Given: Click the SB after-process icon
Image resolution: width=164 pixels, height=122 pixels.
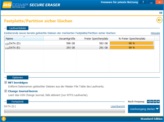Looking at the screenshot, I should pyautogui.click(x=158, y=102).
